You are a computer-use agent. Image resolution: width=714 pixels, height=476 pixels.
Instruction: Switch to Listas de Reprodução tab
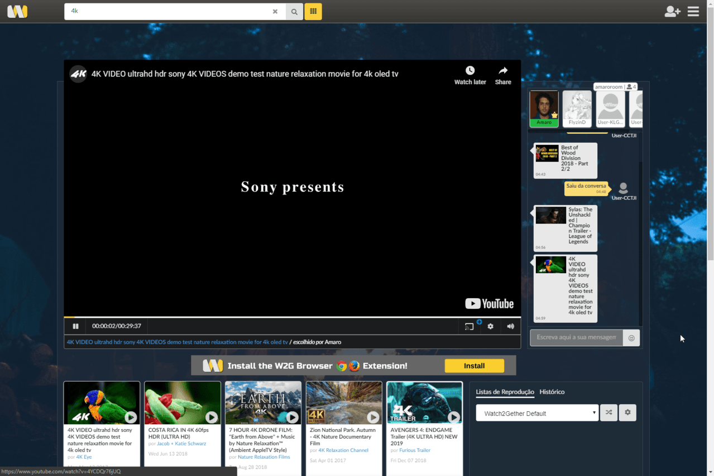tap(505, 392)
